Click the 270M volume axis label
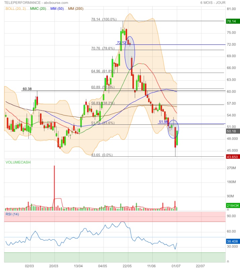 (231, 168)
